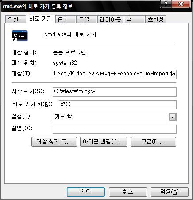Viewport: 193px width, 200px height.
Task: Select the 글꼴 tab
Action: (86, 19)
